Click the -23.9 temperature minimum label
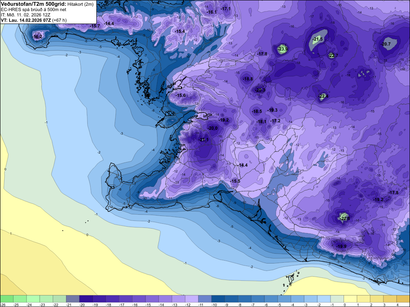 point(282,49)
